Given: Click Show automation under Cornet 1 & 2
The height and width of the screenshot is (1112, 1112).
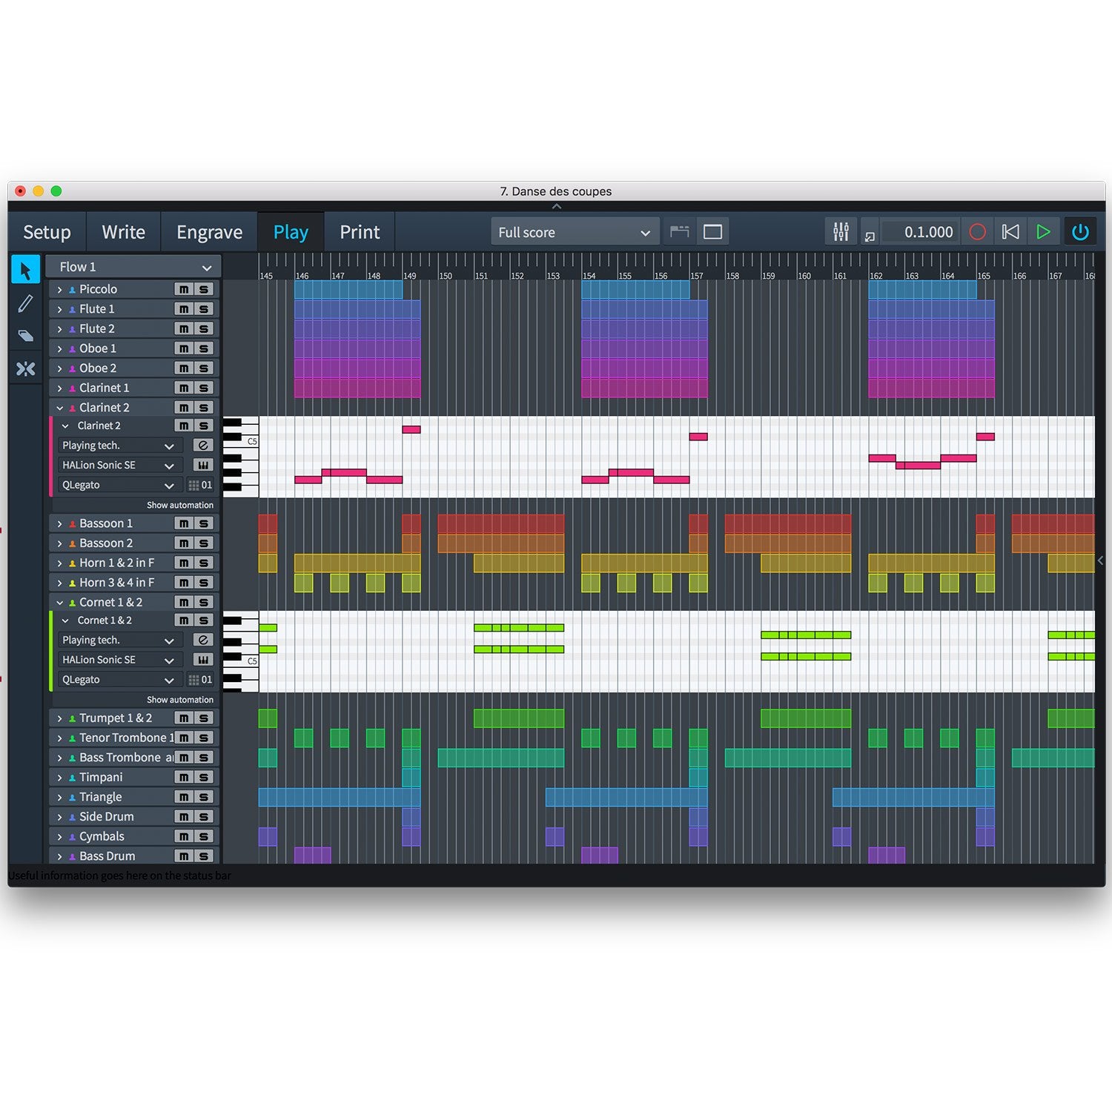Looking at the screenshot, I should click(179, 700).
